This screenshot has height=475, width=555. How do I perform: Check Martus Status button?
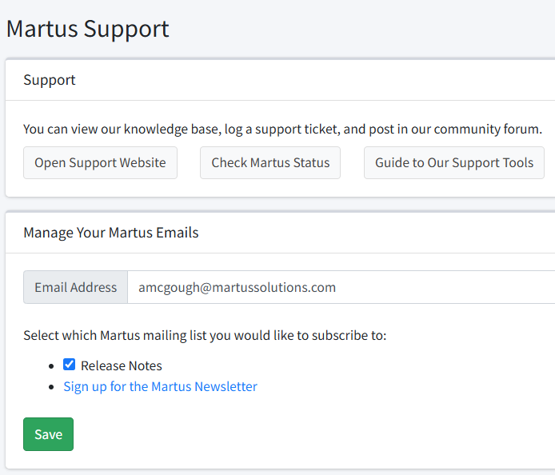[x=270, y=163]
